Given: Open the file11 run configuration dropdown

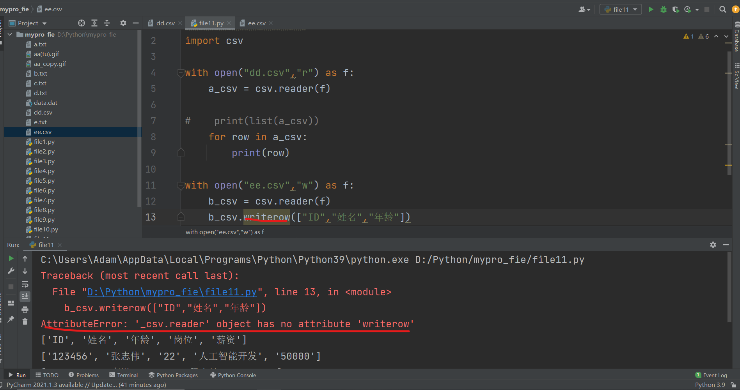Looking at the screenshot, I should 621,9.
